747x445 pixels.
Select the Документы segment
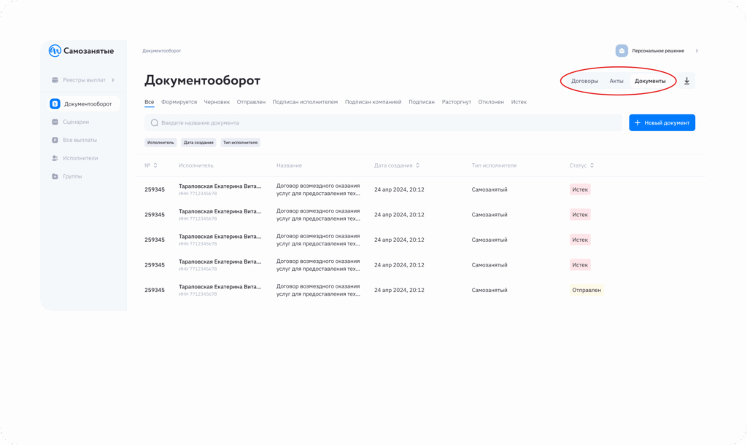(x=650, y=81)
